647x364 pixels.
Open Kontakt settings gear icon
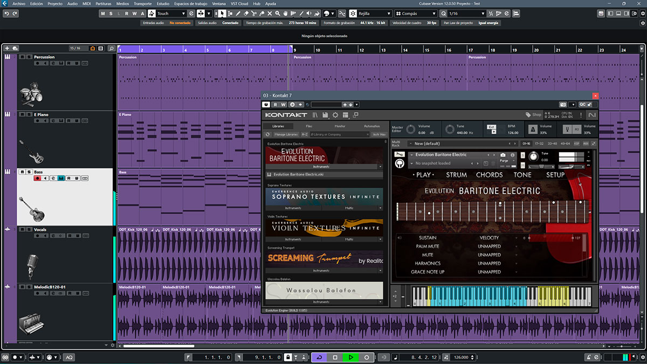pyautogui.click(x=335, y=115)
